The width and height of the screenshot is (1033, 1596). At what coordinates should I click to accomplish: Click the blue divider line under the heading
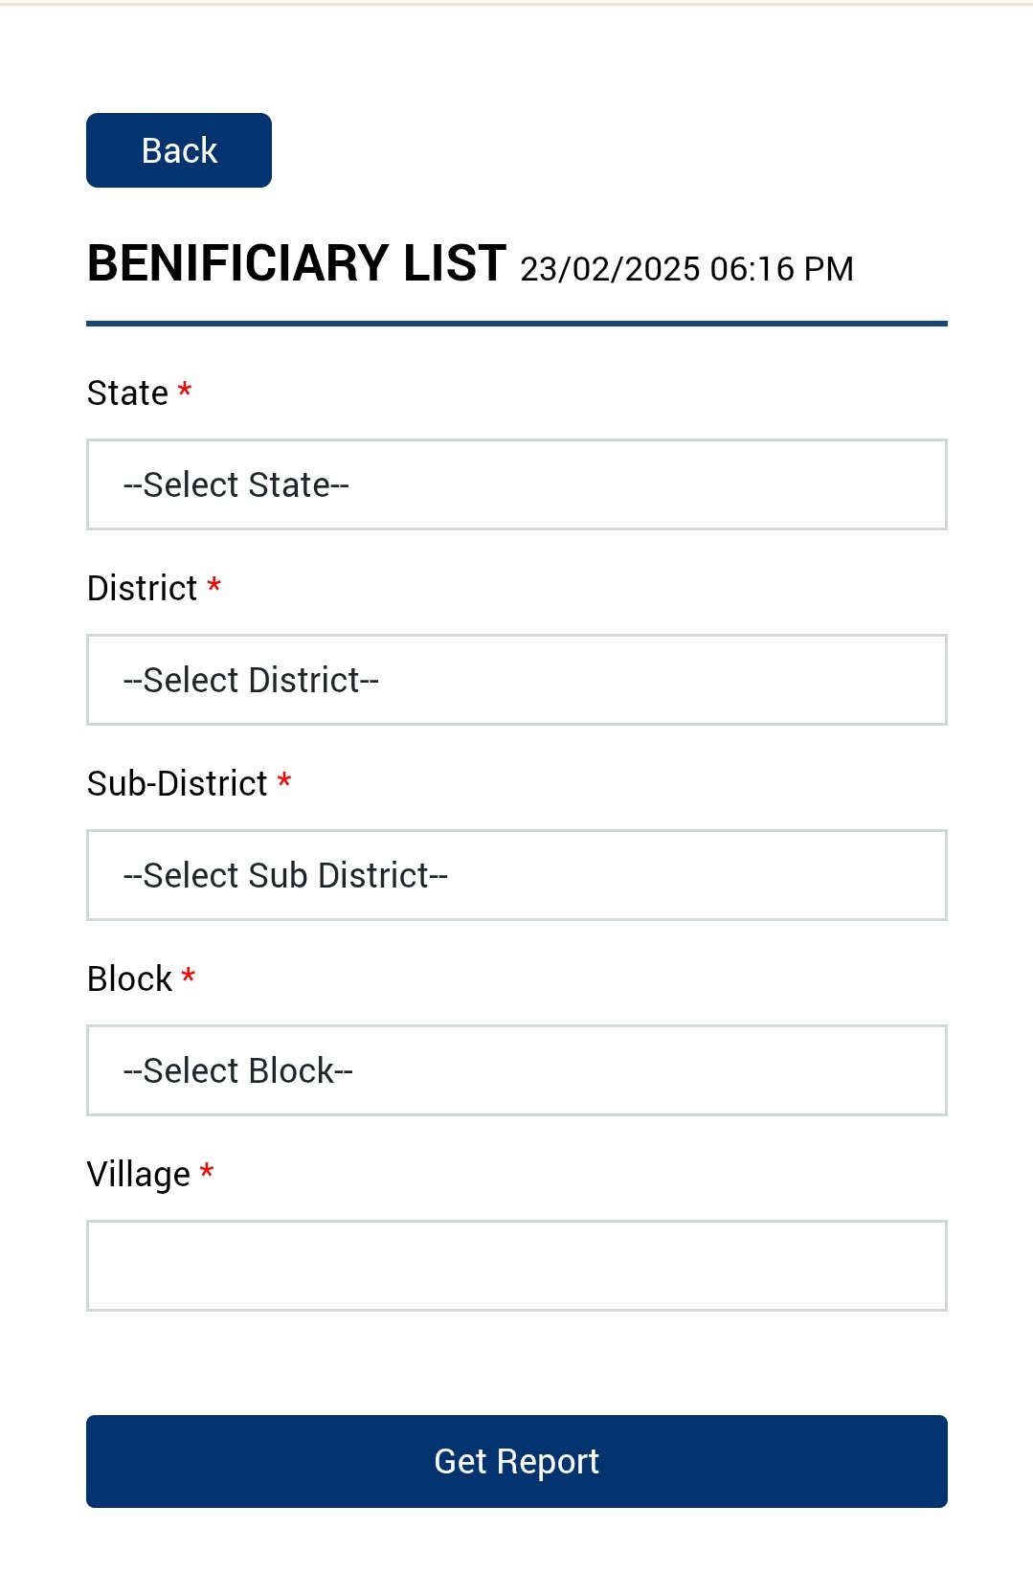coord(517,324)
